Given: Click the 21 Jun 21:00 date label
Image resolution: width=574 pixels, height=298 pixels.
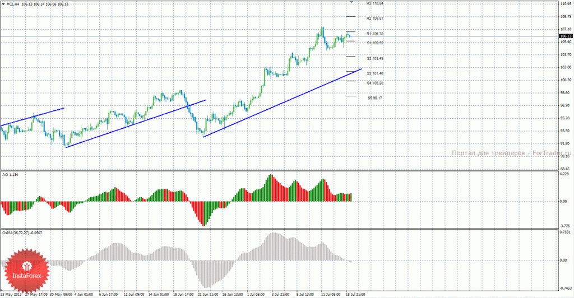Looking at the screenshot, I should tap(208, 294).
